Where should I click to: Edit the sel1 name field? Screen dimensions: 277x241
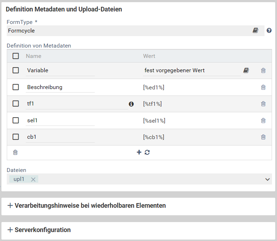pyautogui.click(x=60, y=121)
